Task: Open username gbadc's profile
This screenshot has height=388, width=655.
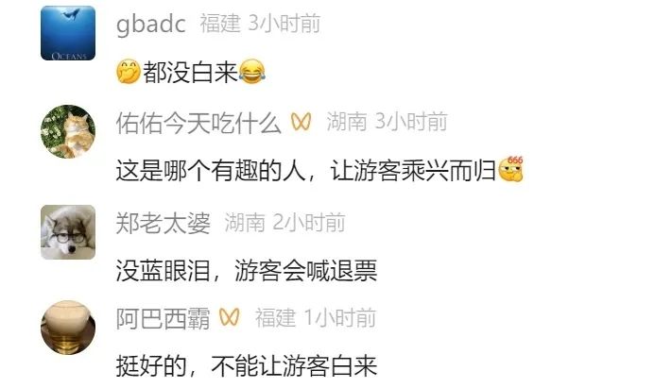Action: click(151, 24)
